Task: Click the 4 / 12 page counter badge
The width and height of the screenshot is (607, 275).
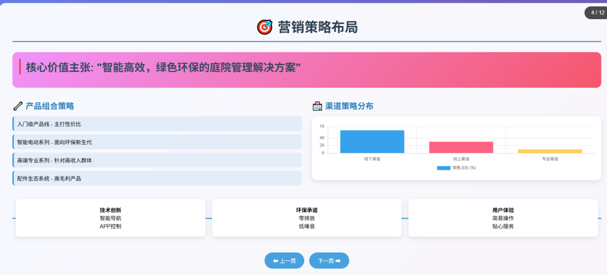Action: (x=596, y=12)
